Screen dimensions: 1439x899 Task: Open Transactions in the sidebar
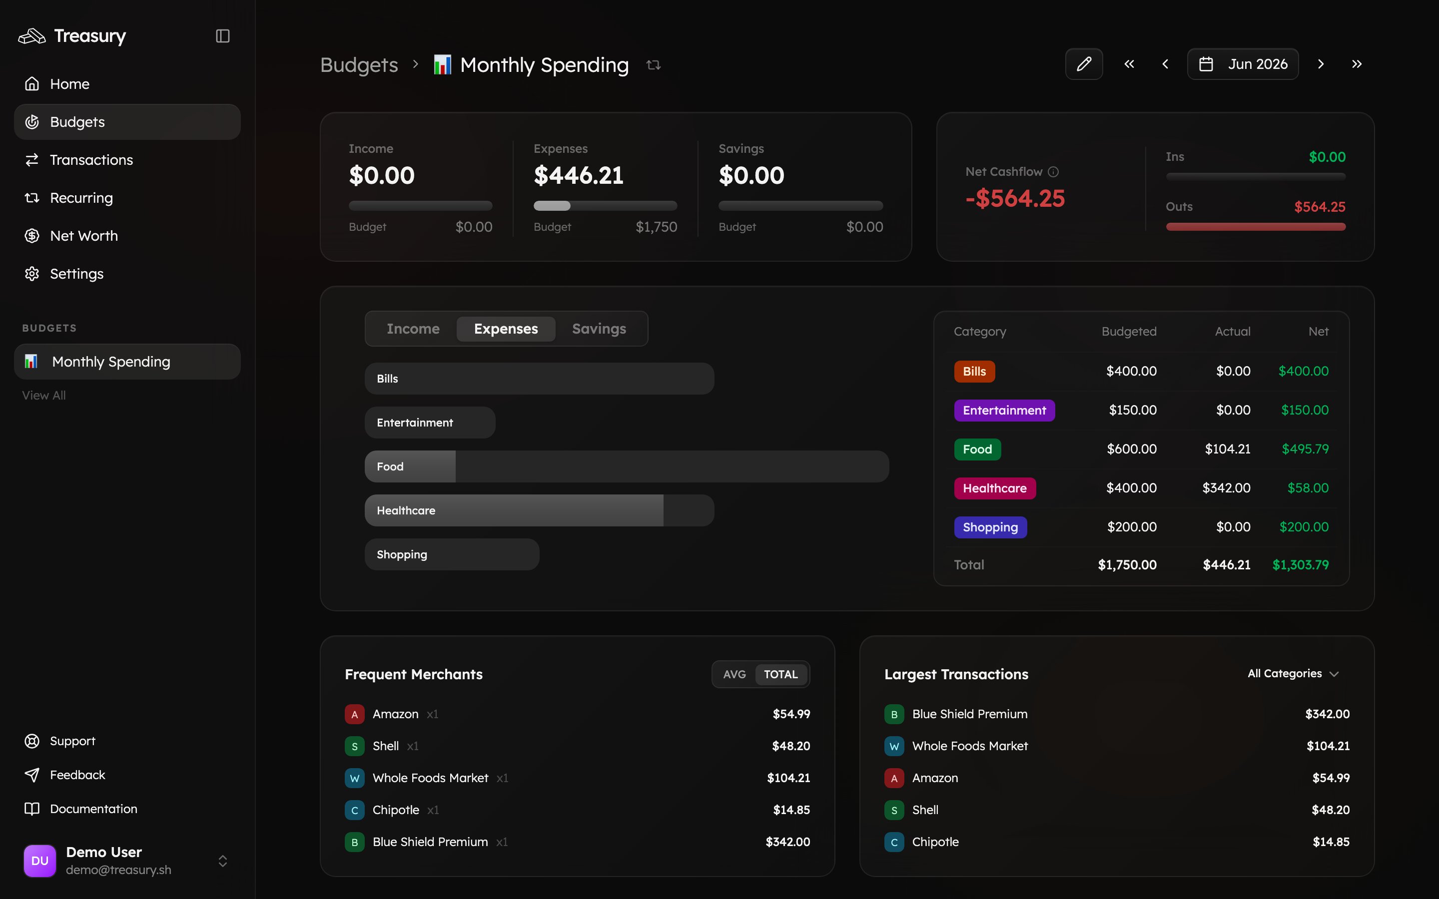(127, 160)
